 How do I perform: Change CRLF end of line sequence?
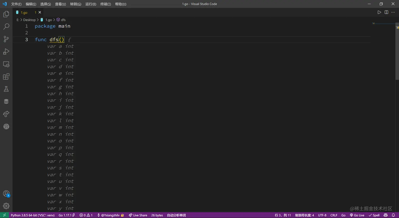(334, 215)
